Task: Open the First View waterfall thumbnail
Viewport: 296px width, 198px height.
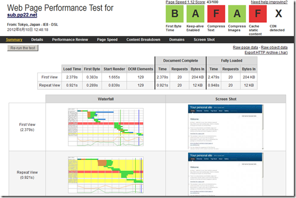Action: 106,127
